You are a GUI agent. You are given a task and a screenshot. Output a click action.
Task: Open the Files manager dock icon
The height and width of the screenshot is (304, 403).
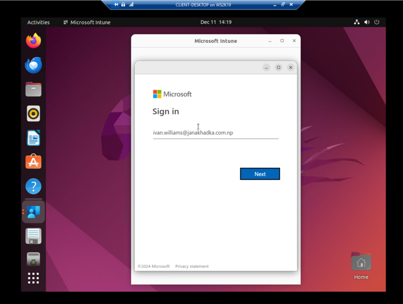pos(33,89)
